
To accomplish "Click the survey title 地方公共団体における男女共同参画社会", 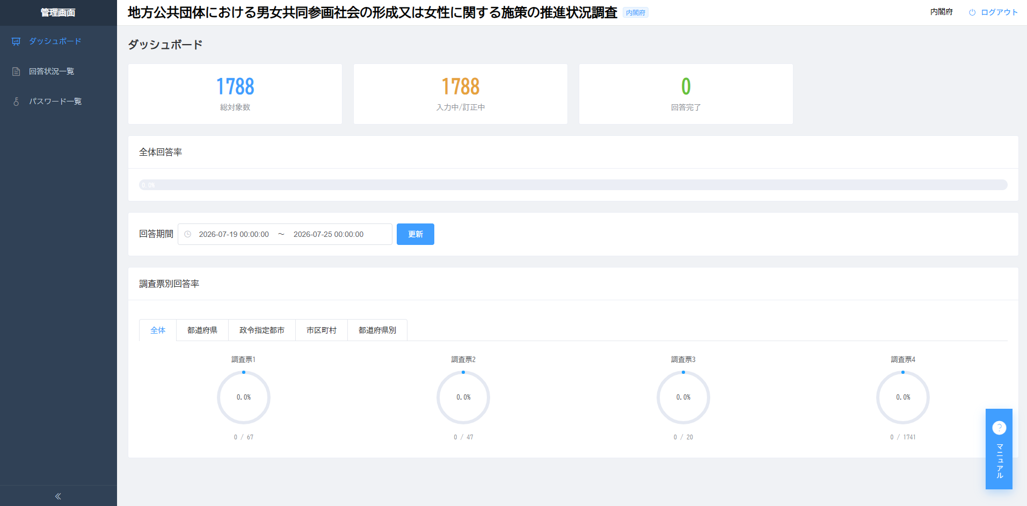I will pyautogui.click(x=373, y=12).
